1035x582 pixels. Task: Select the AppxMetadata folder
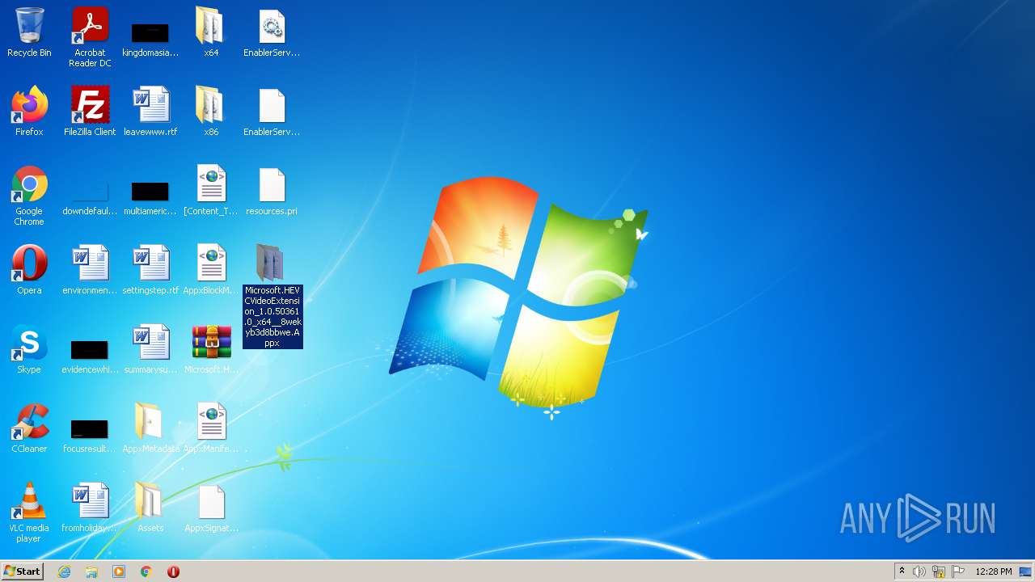click(x=150, y=428)
